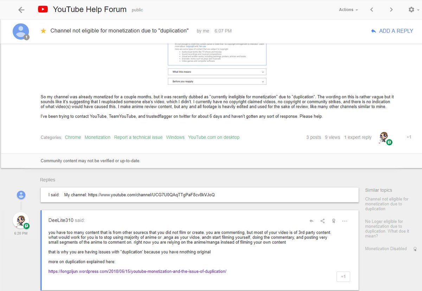Click +1 on the original post

pos(409,137)
